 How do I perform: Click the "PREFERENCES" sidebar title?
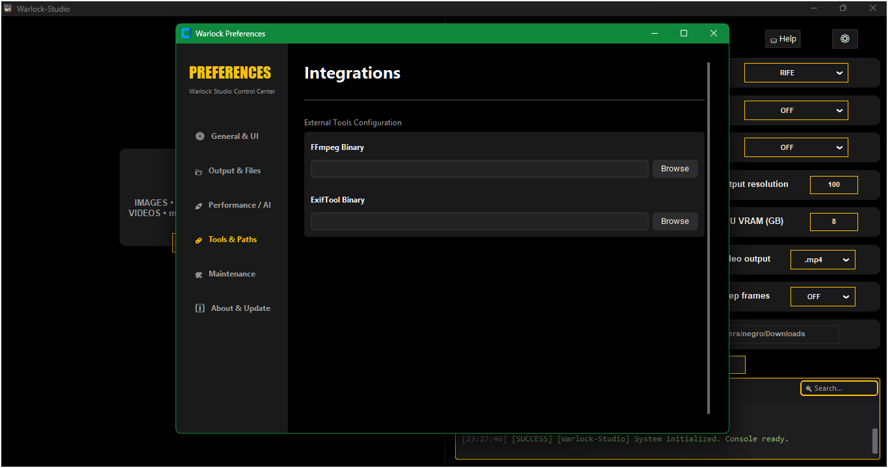[x=230, y=73]
